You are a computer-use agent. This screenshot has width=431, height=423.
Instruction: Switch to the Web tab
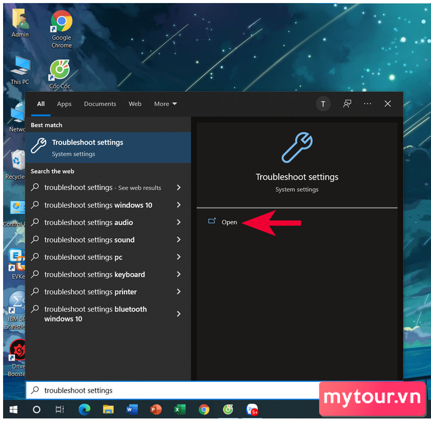[x=135, y=104]
